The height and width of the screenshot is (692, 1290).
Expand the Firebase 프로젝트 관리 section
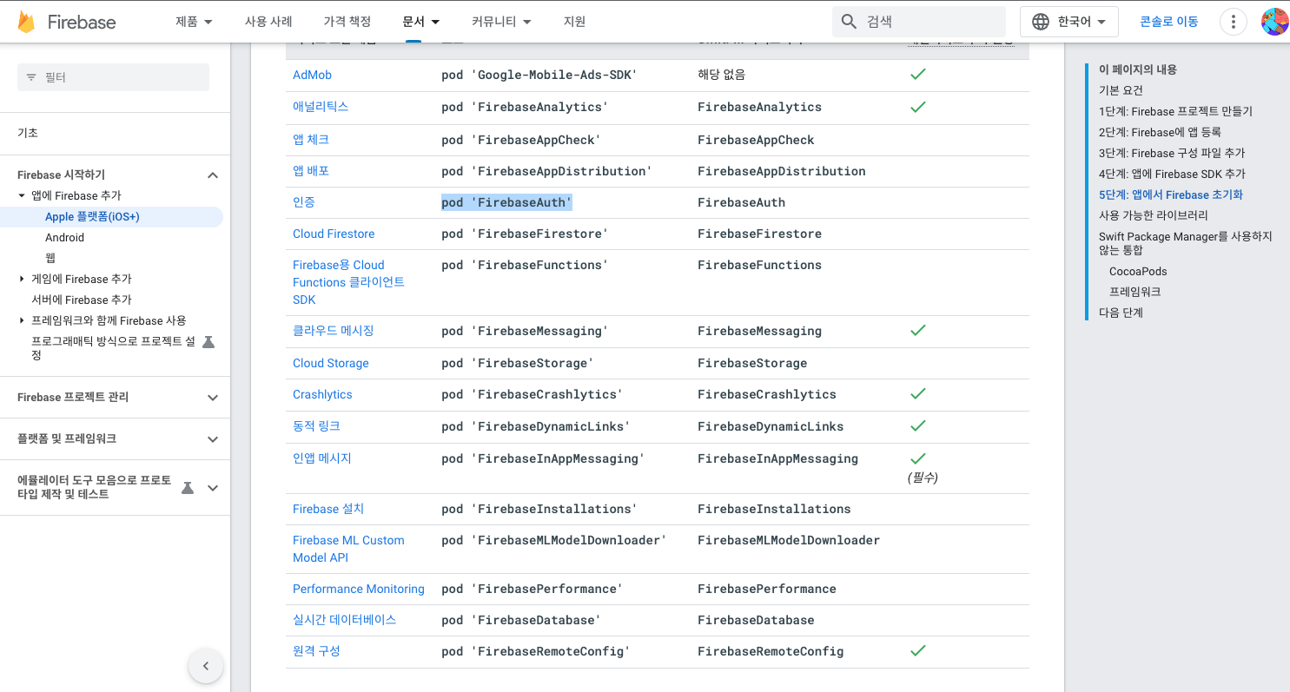[212, 397]
